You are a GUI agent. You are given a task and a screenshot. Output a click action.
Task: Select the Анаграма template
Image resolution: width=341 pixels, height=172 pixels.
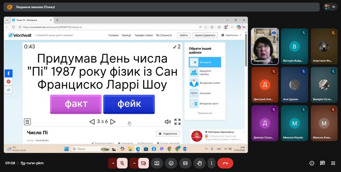tap(205, 93)
